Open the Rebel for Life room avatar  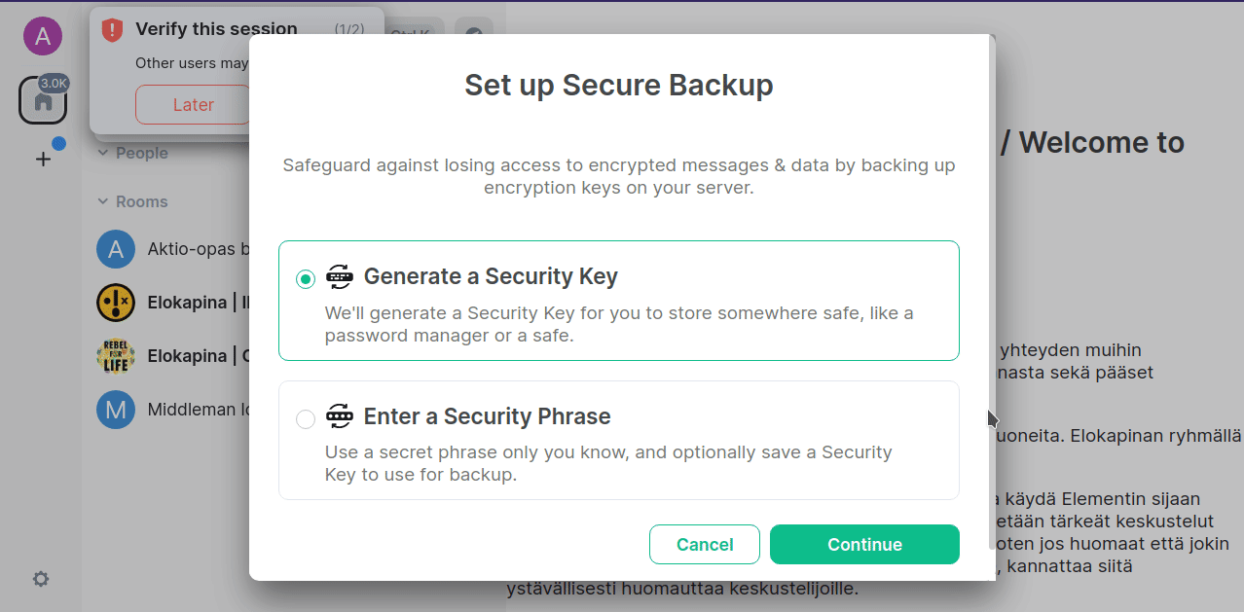pos(116,356)
